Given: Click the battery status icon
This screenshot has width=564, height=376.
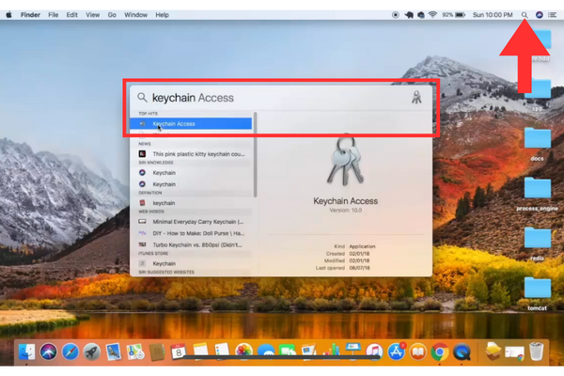Looking at the screenshot, I should [x=460, y=15].
